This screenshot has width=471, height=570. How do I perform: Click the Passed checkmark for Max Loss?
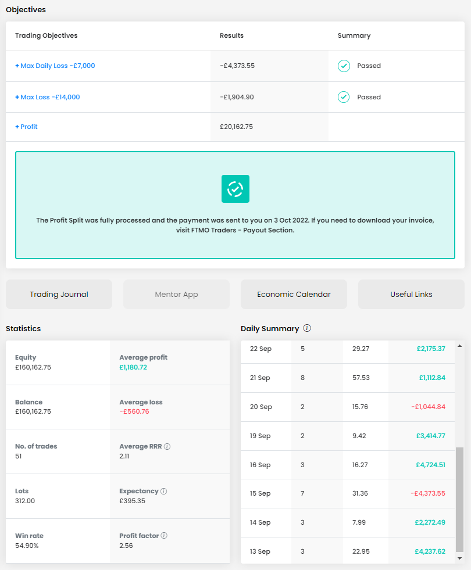[344, 97]
